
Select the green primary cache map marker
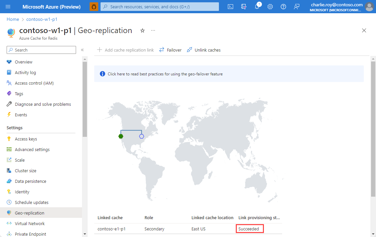click(x=121, y=136)
